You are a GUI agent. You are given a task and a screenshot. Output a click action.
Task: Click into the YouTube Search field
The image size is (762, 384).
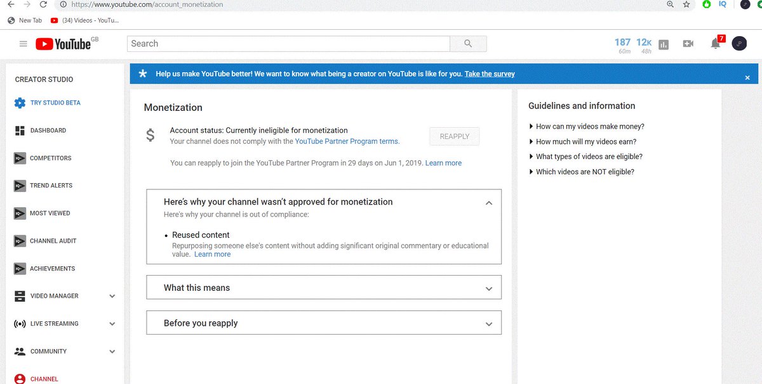click(x=288, y=44)
